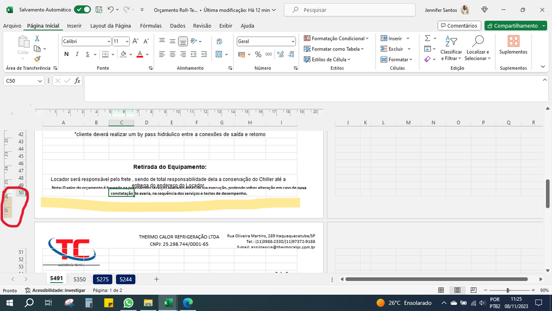
Task: Click the text orientation icon
Action: [194, 42]
